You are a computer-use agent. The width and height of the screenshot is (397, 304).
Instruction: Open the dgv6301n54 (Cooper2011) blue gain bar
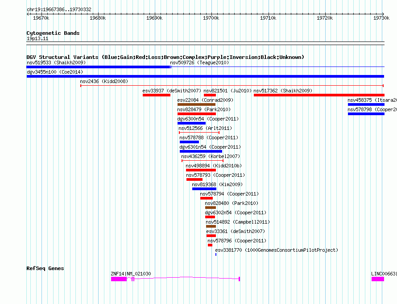tap(201, 151)
